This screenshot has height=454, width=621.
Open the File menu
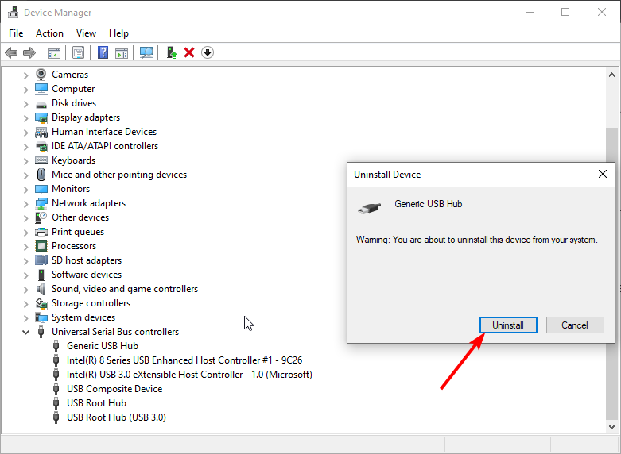16,33
